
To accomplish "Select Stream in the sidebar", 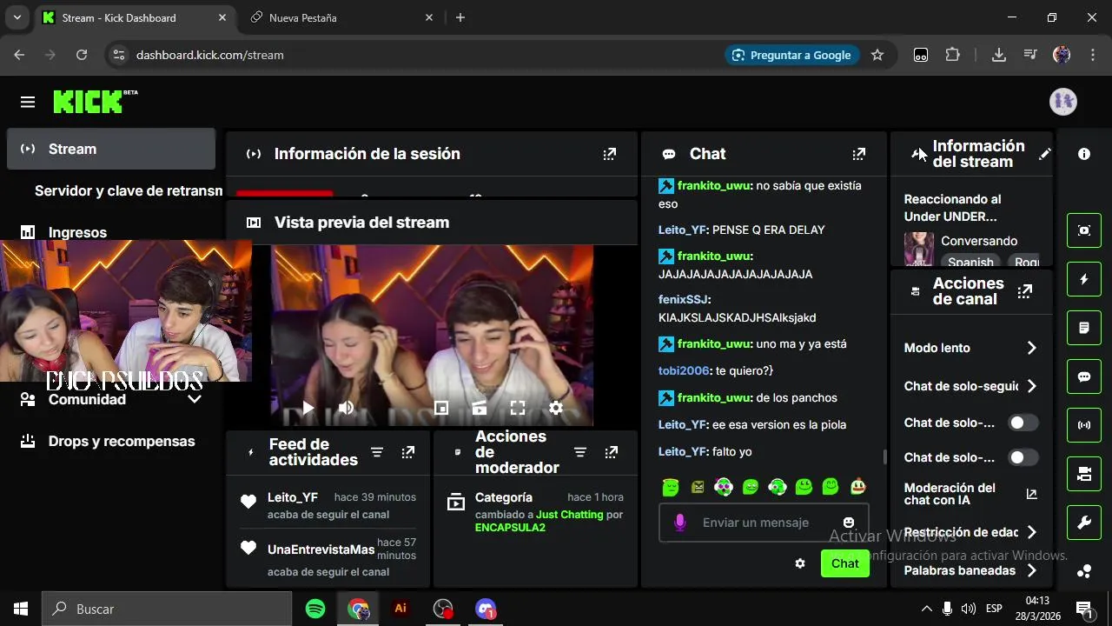I will (x=111, y=149).
